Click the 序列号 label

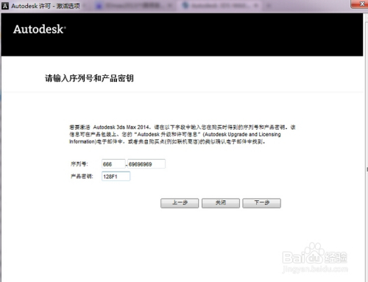[79, 164]
